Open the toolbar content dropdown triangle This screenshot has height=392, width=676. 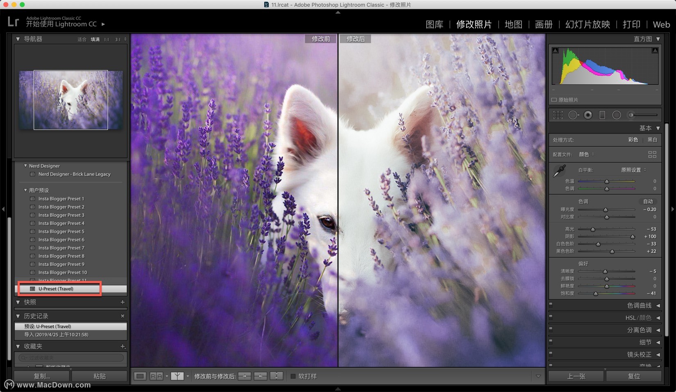point(538,376)
